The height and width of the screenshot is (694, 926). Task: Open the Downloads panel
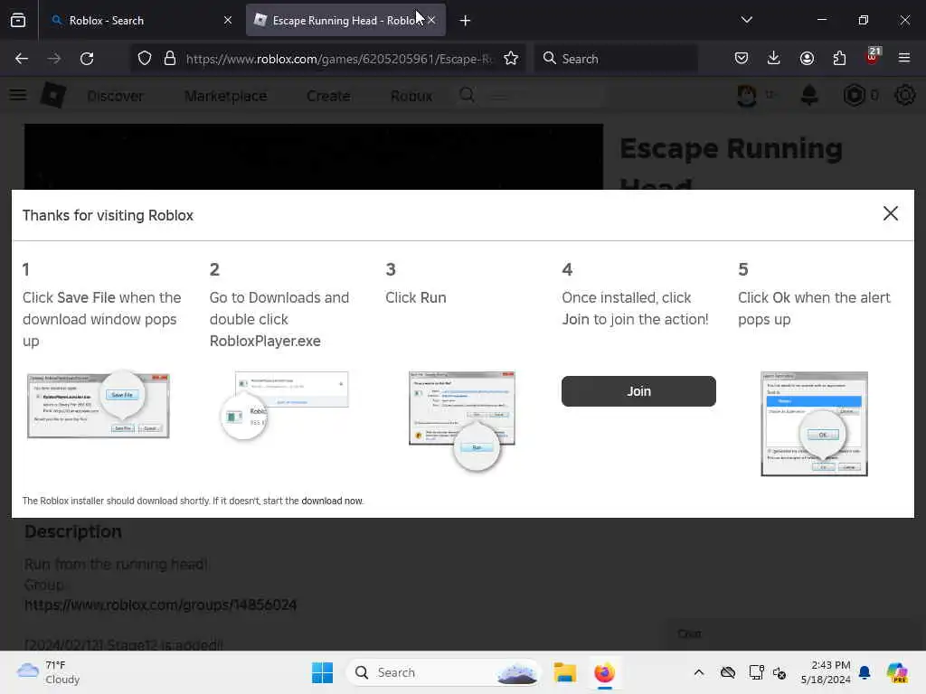click(x=774, y=59)
